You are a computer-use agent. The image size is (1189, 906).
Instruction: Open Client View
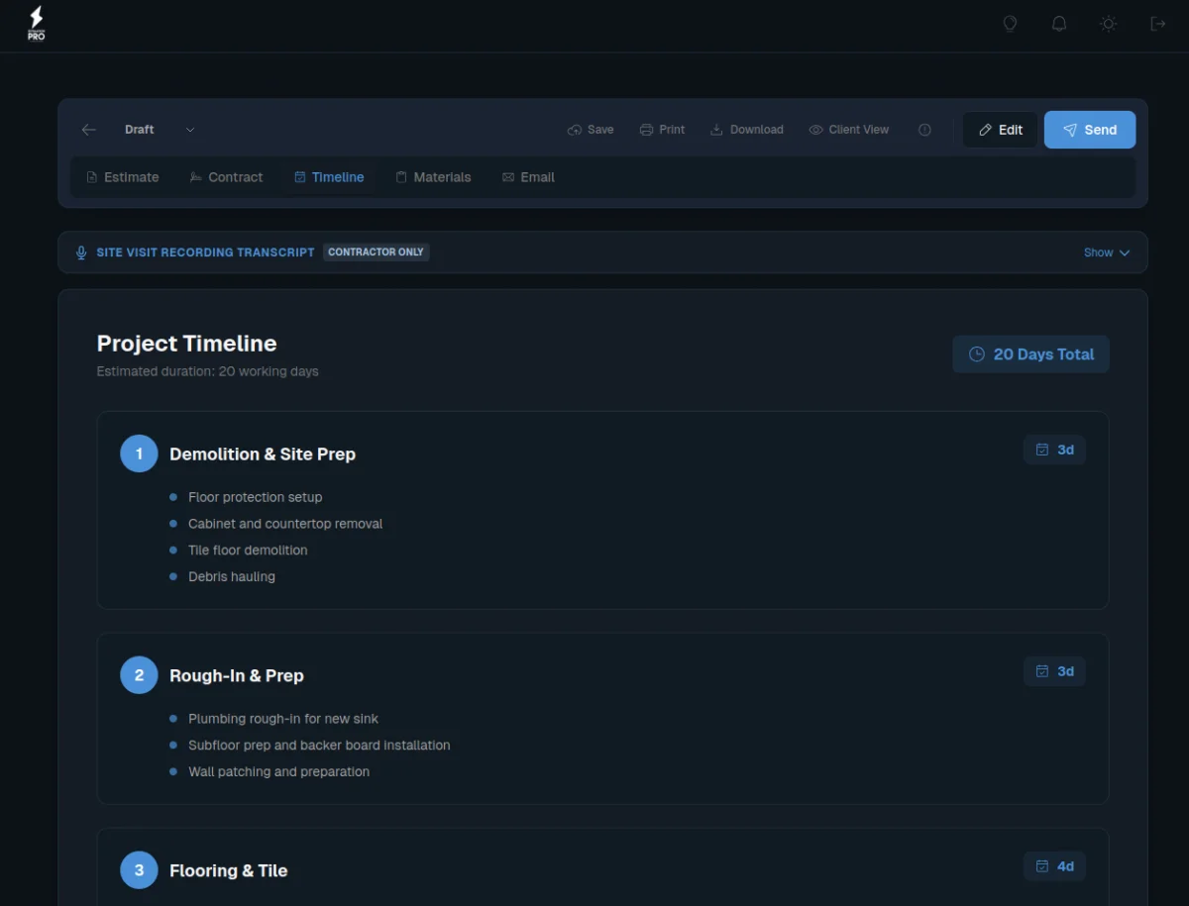849,129
